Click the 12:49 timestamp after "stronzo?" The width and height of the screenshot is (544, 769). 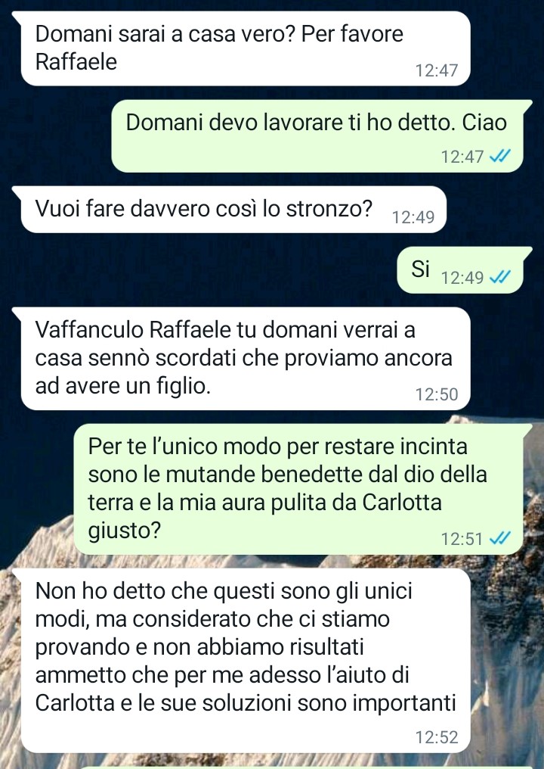pyautogui.click(x=413, y=216)
